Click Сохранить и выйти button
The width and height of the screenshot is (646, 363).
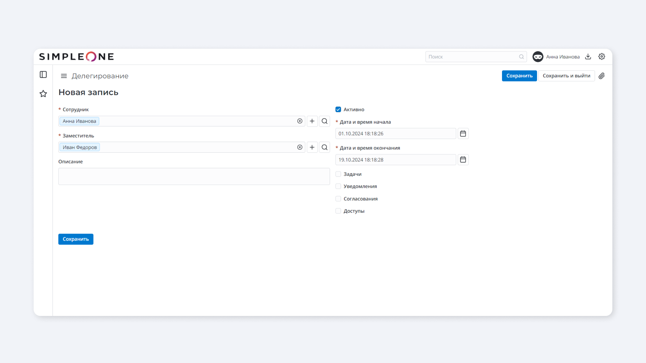[x=566, y=76]
